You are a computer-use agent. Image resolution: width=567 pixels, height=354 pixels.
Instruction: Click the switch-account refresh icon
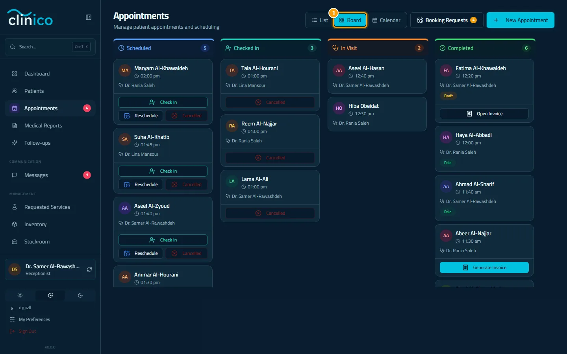click(89, 269)
